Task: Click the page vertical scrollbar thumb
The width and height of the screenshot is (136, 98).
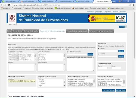Action: click(134, 35)
